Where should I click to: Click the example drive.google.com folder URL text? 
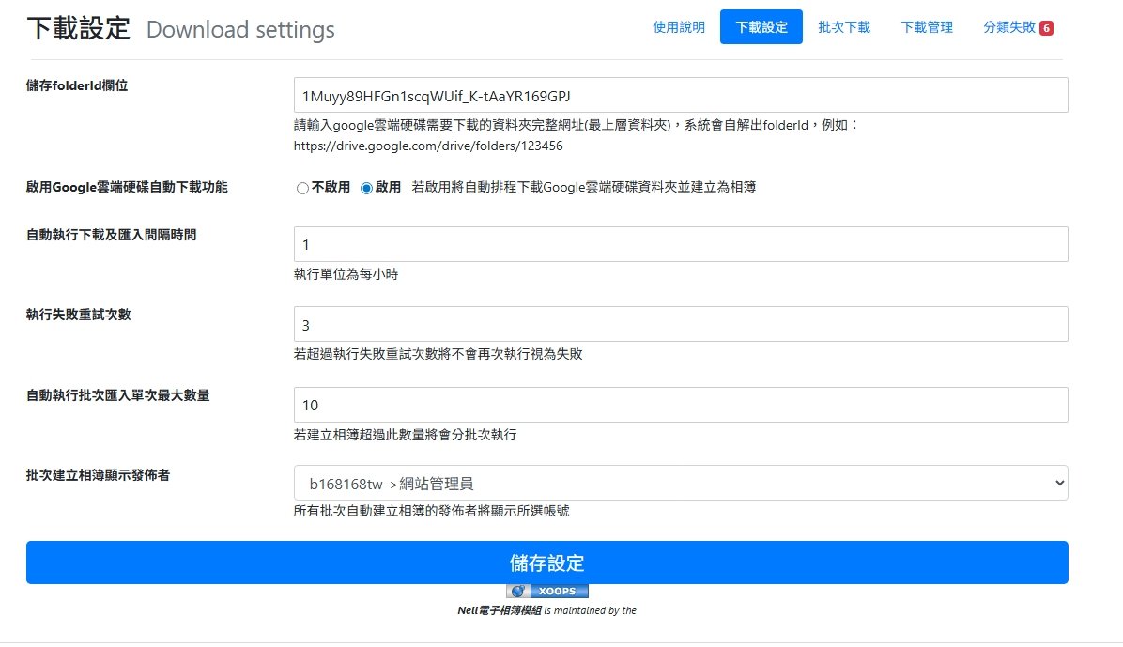(428, 146)
